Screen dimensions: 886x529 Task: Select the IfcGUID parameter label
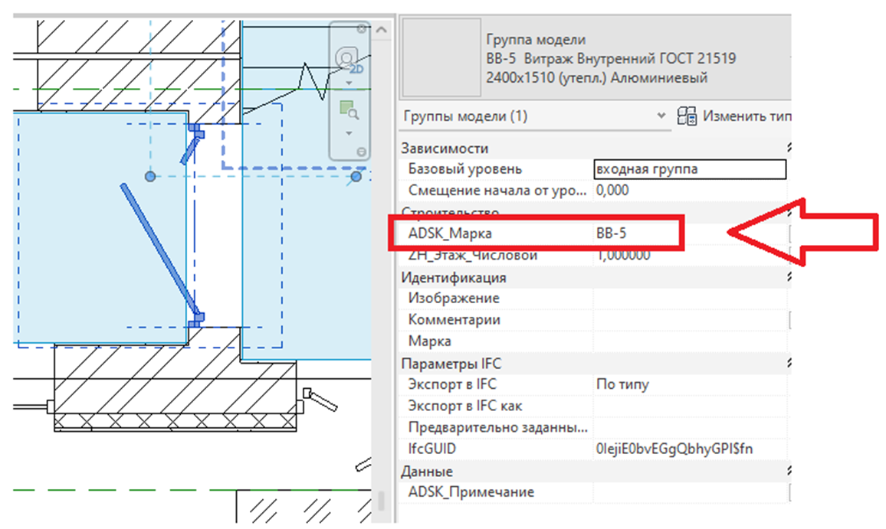432,449
